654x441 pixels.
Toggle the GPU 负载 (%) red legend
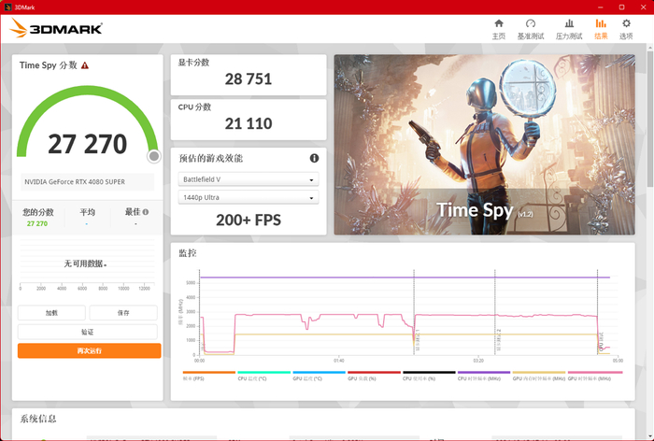click(x=374, y=376)
